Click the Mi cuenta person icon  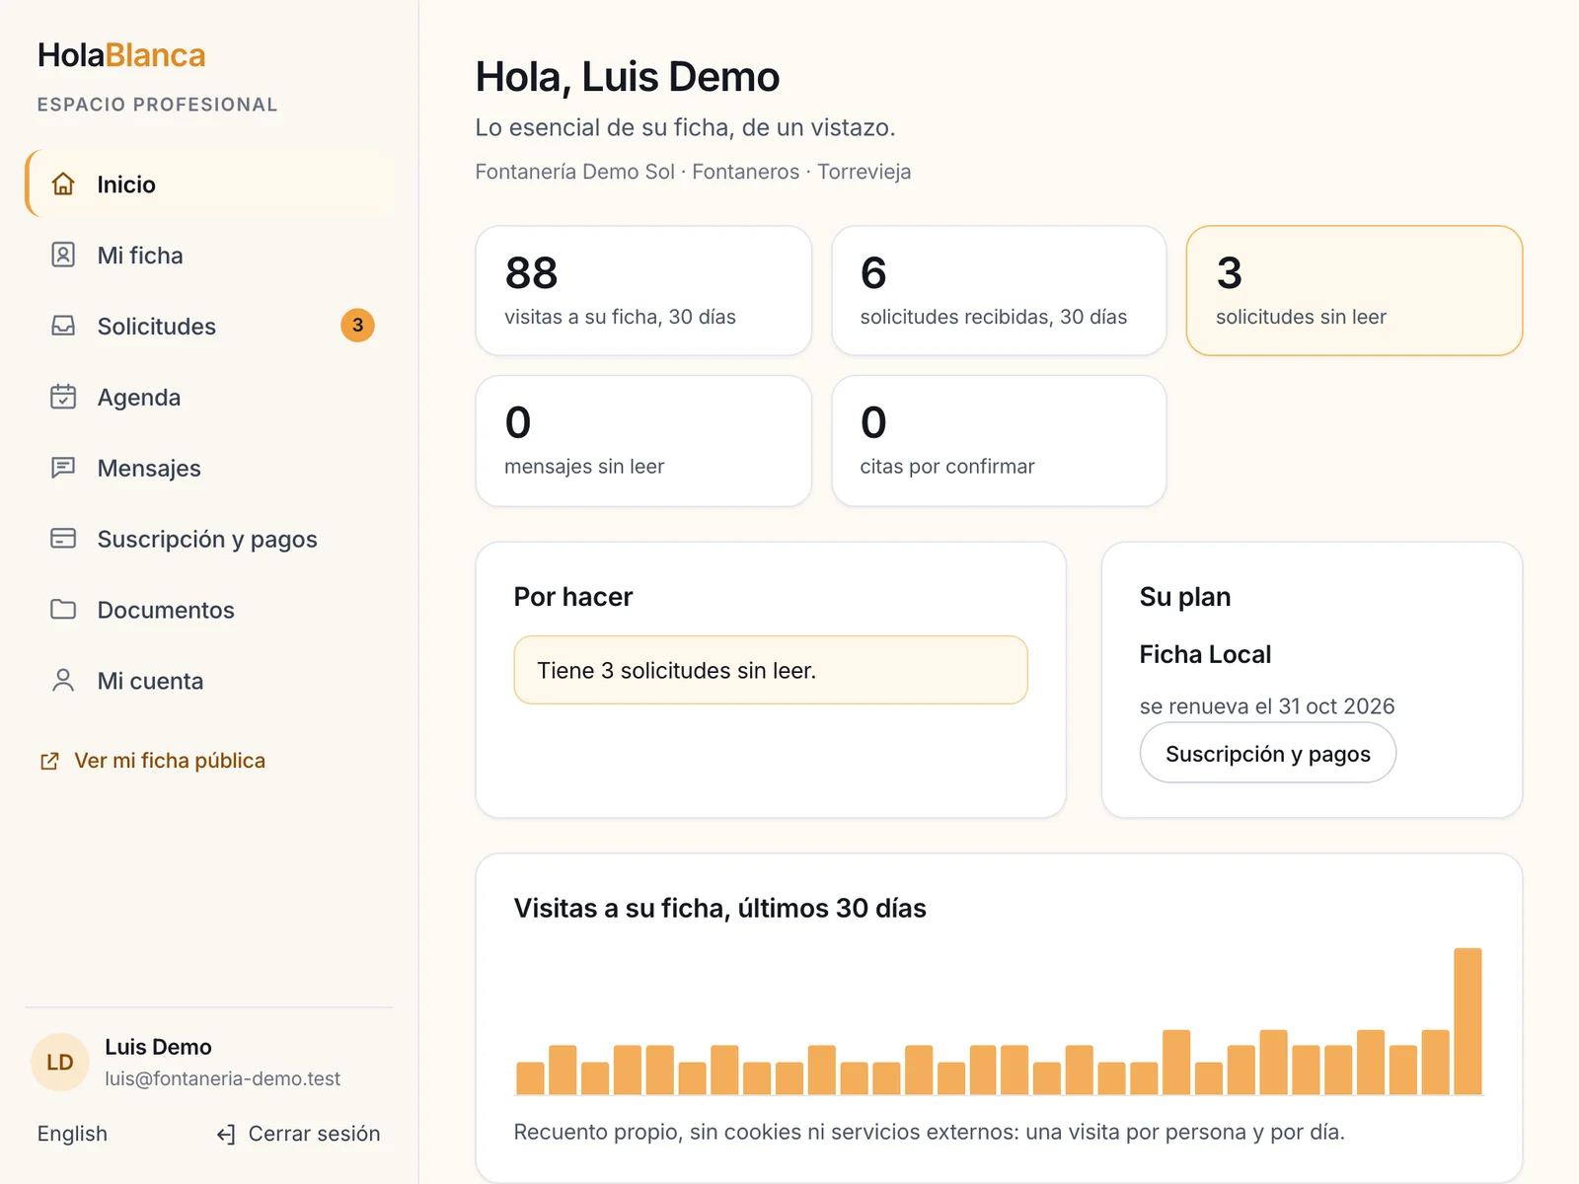coord(63,681)
